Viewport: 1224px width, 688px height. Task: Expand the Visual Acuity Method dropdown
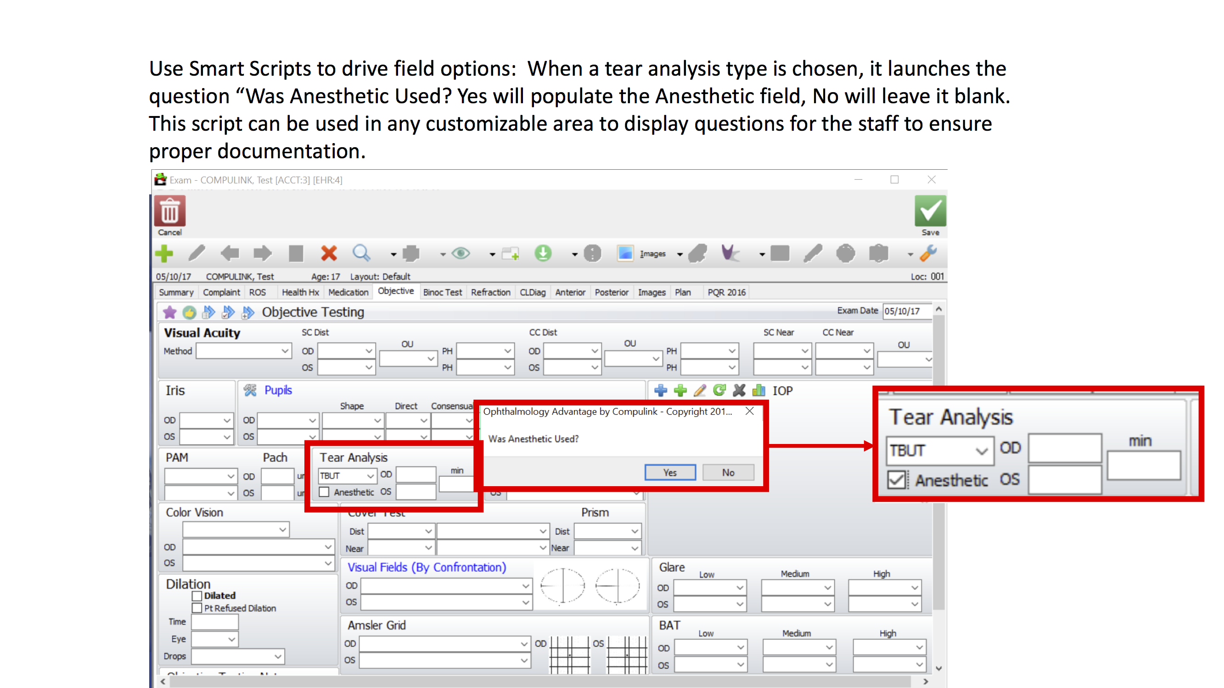(285, 351)
